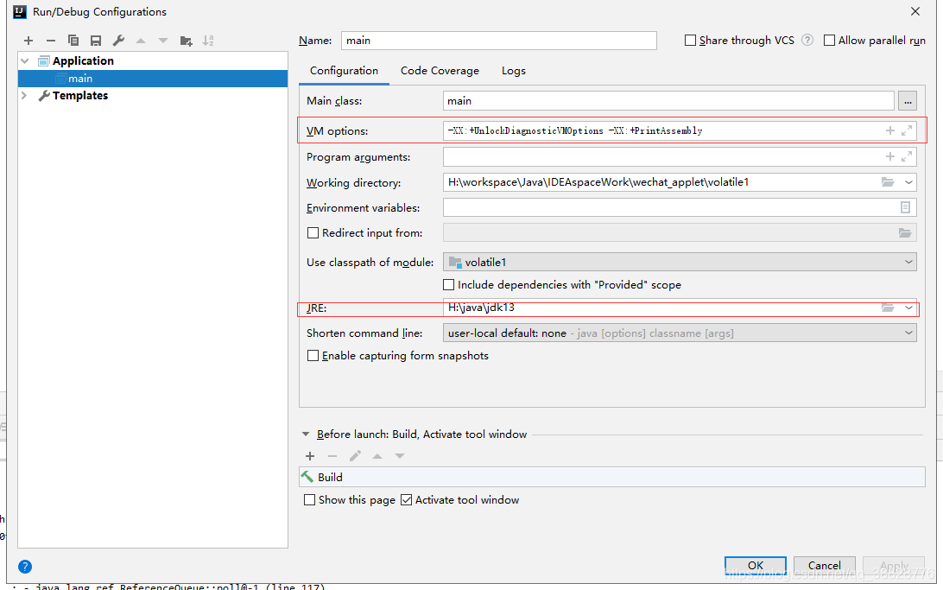The image size is (943, 590).
Task: Copy the selected configuration
Action: point(73,41)
